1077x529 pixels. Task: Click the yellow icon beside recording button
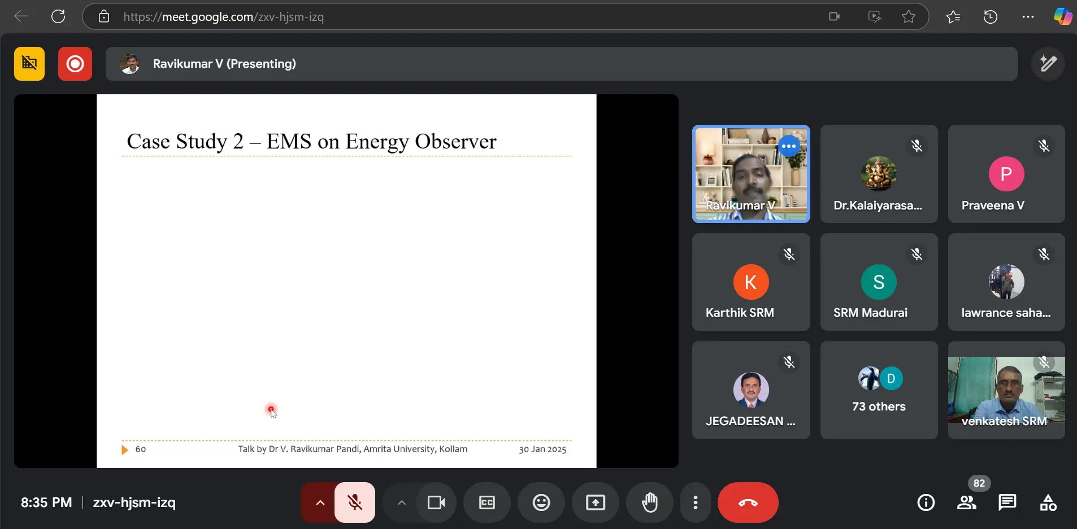tap(29, 64)
